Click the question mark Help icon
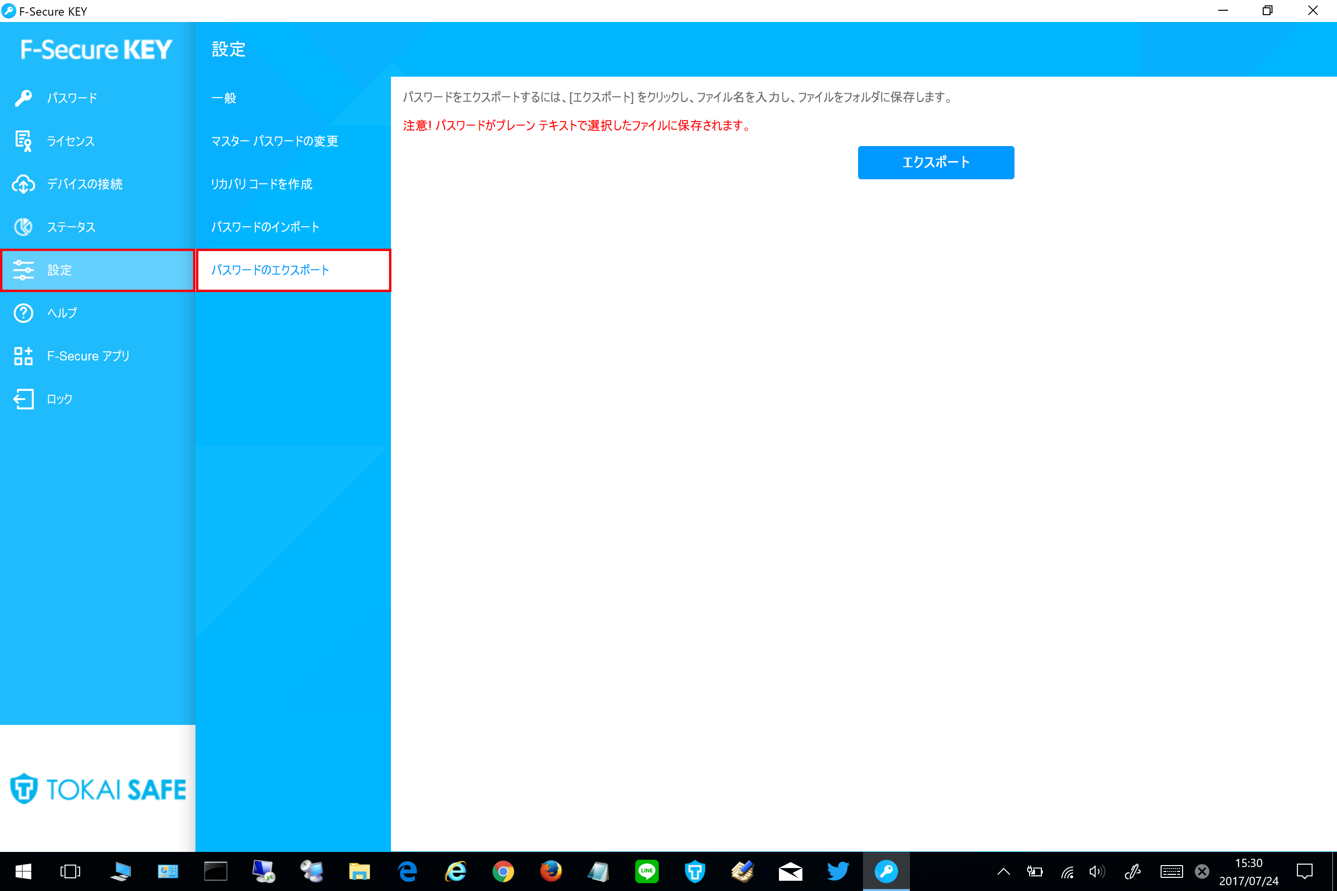Image resolution: width=1337 pixels, height=891 pixels. [23, 313]
